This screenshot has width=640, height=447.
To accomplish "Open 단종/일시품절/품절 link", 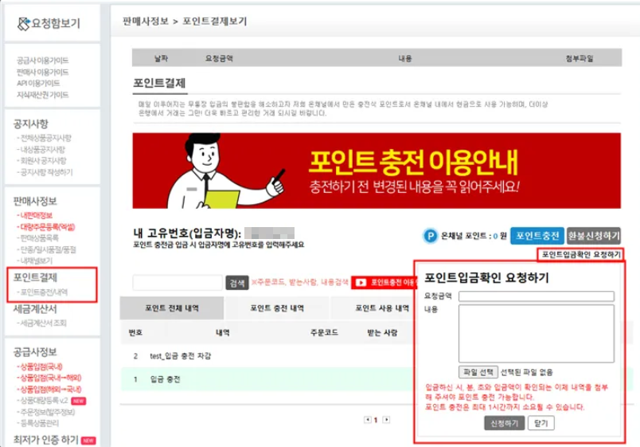I will coord(46,249).
